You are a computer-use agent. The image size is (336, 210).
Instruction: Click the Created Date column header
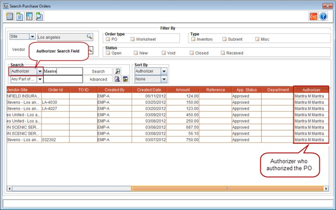tap(149, 90)
